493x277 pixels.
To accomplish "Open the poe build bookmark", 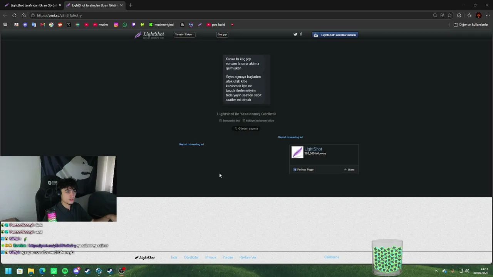I will click(x=216, y=25).
